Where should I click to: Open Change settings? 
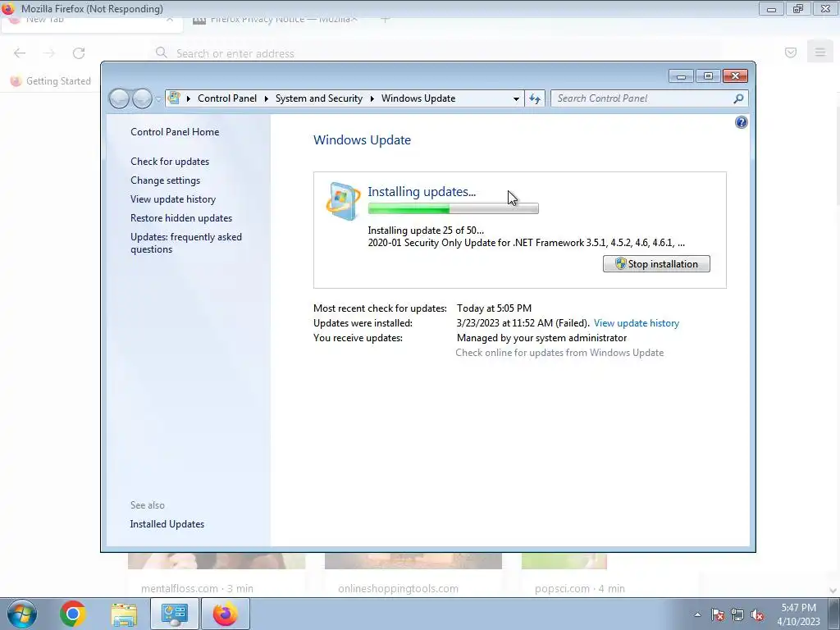pos(165,180)
